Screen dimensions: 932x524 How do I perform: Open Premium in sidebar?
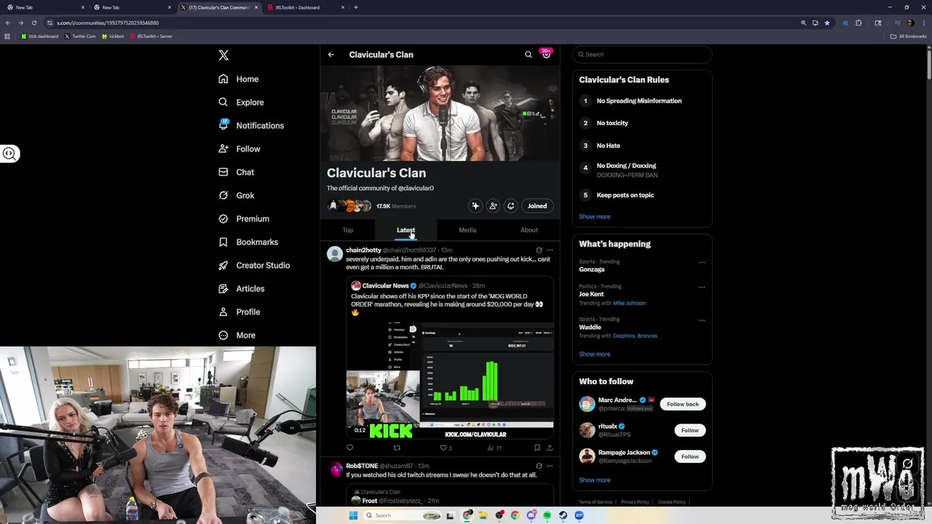[243, 218]
